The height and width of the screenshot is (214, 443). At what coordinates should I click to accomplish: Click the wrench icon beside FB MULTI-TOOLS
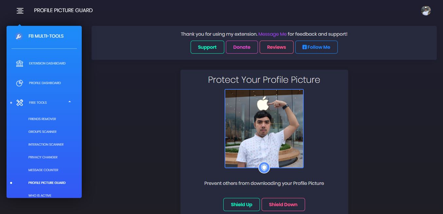pyautogui.click(x=20, y=36)
